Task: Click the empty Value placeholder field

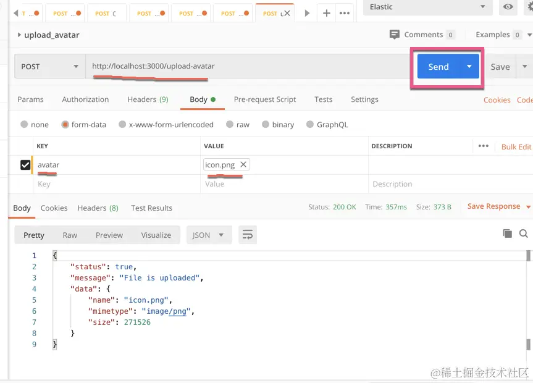Action: pyautogui.click(x=284, y=184)
